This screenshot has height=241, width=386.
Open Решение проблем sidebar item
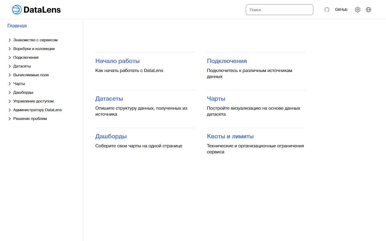30,119
